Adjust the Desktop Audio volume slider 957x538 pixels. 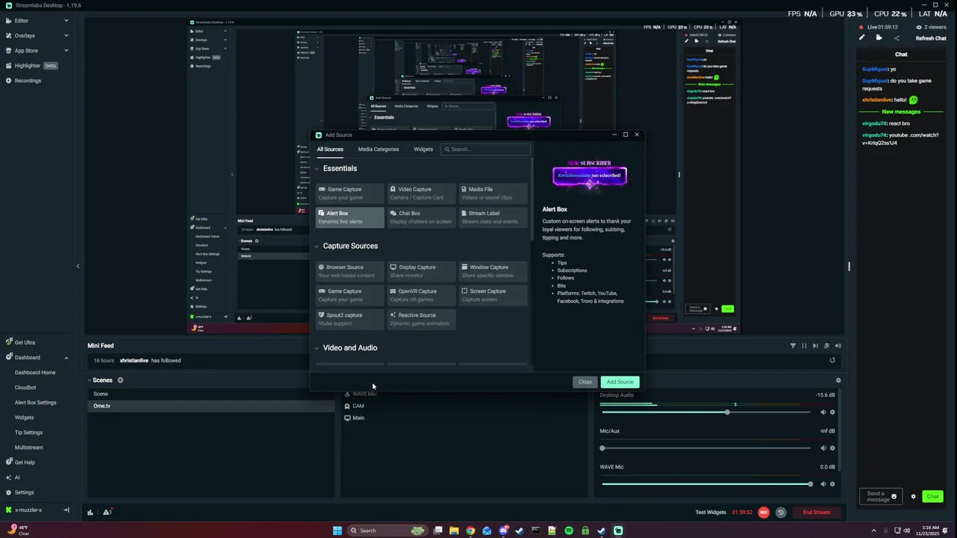[706, 412]
